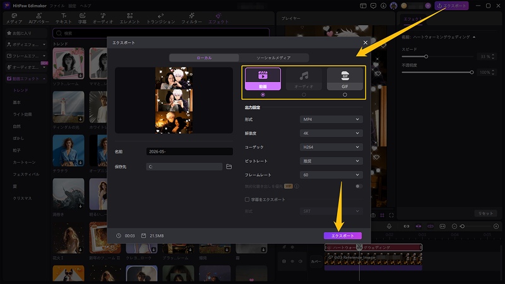Click the リセット button in effect panel

point(485,213)
